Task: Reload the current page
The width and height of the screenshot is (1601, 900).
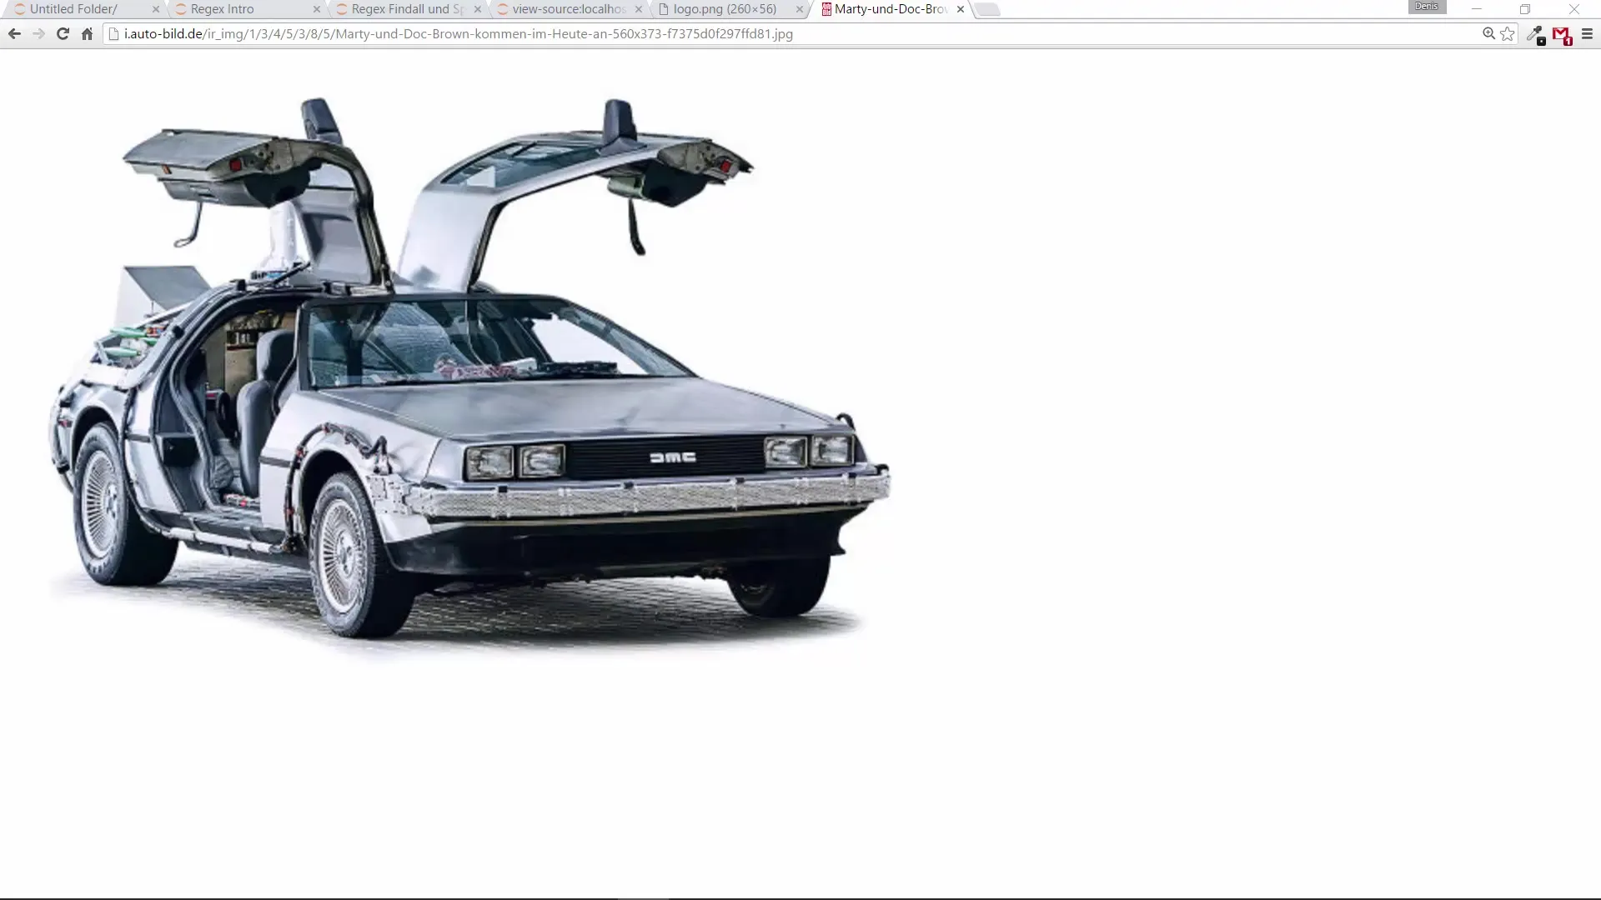Action: coord(63,34)
